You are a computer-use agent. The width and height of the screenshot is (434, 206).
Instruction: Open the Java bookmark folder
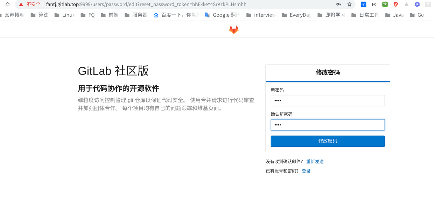pyautogui.click(x=394, y=15)
